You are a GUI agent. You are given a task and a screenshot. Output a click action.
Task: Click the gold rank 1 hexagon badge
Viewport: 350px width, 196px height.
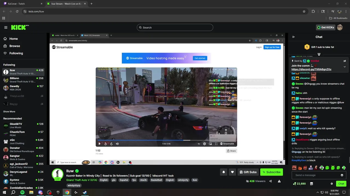click(x=307, y=47)
